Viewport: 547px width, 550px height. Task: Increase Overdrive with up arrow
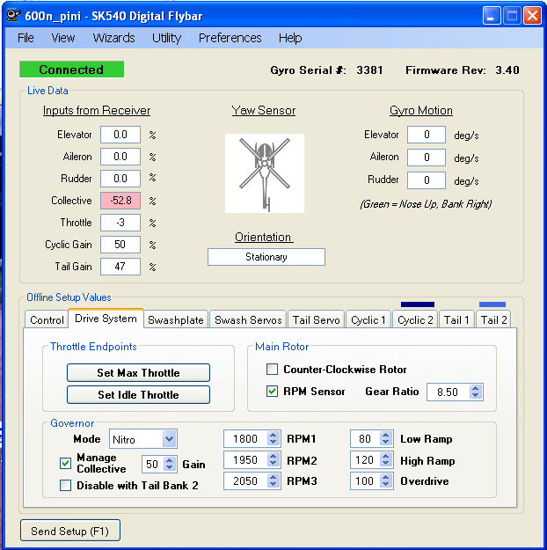coord(386,477)
